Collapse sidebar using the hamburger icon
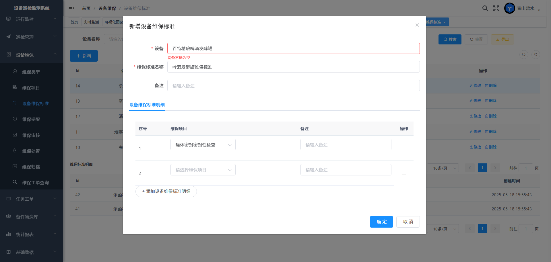The image size is (551, 262). point(71,8)
